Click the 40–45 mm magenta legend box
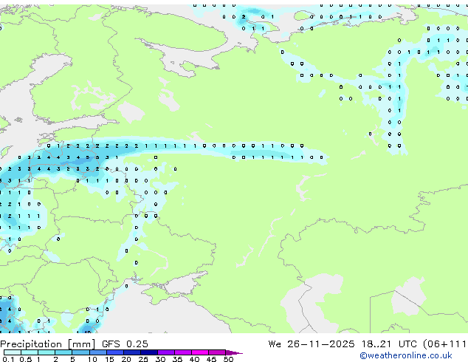Screen dimensions: 468x362 200,352
